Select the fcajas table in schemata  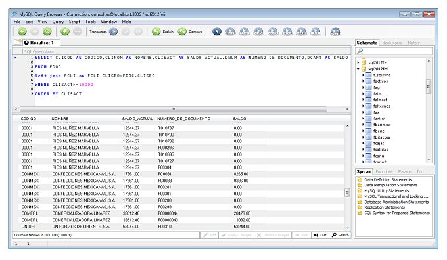pos(379,143)
